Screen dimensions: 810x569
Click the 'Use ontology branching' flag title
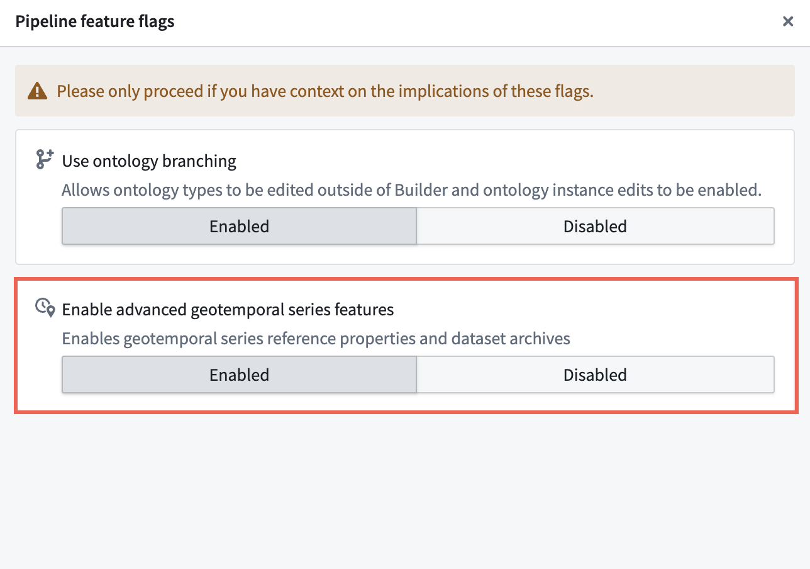(148, 161)
